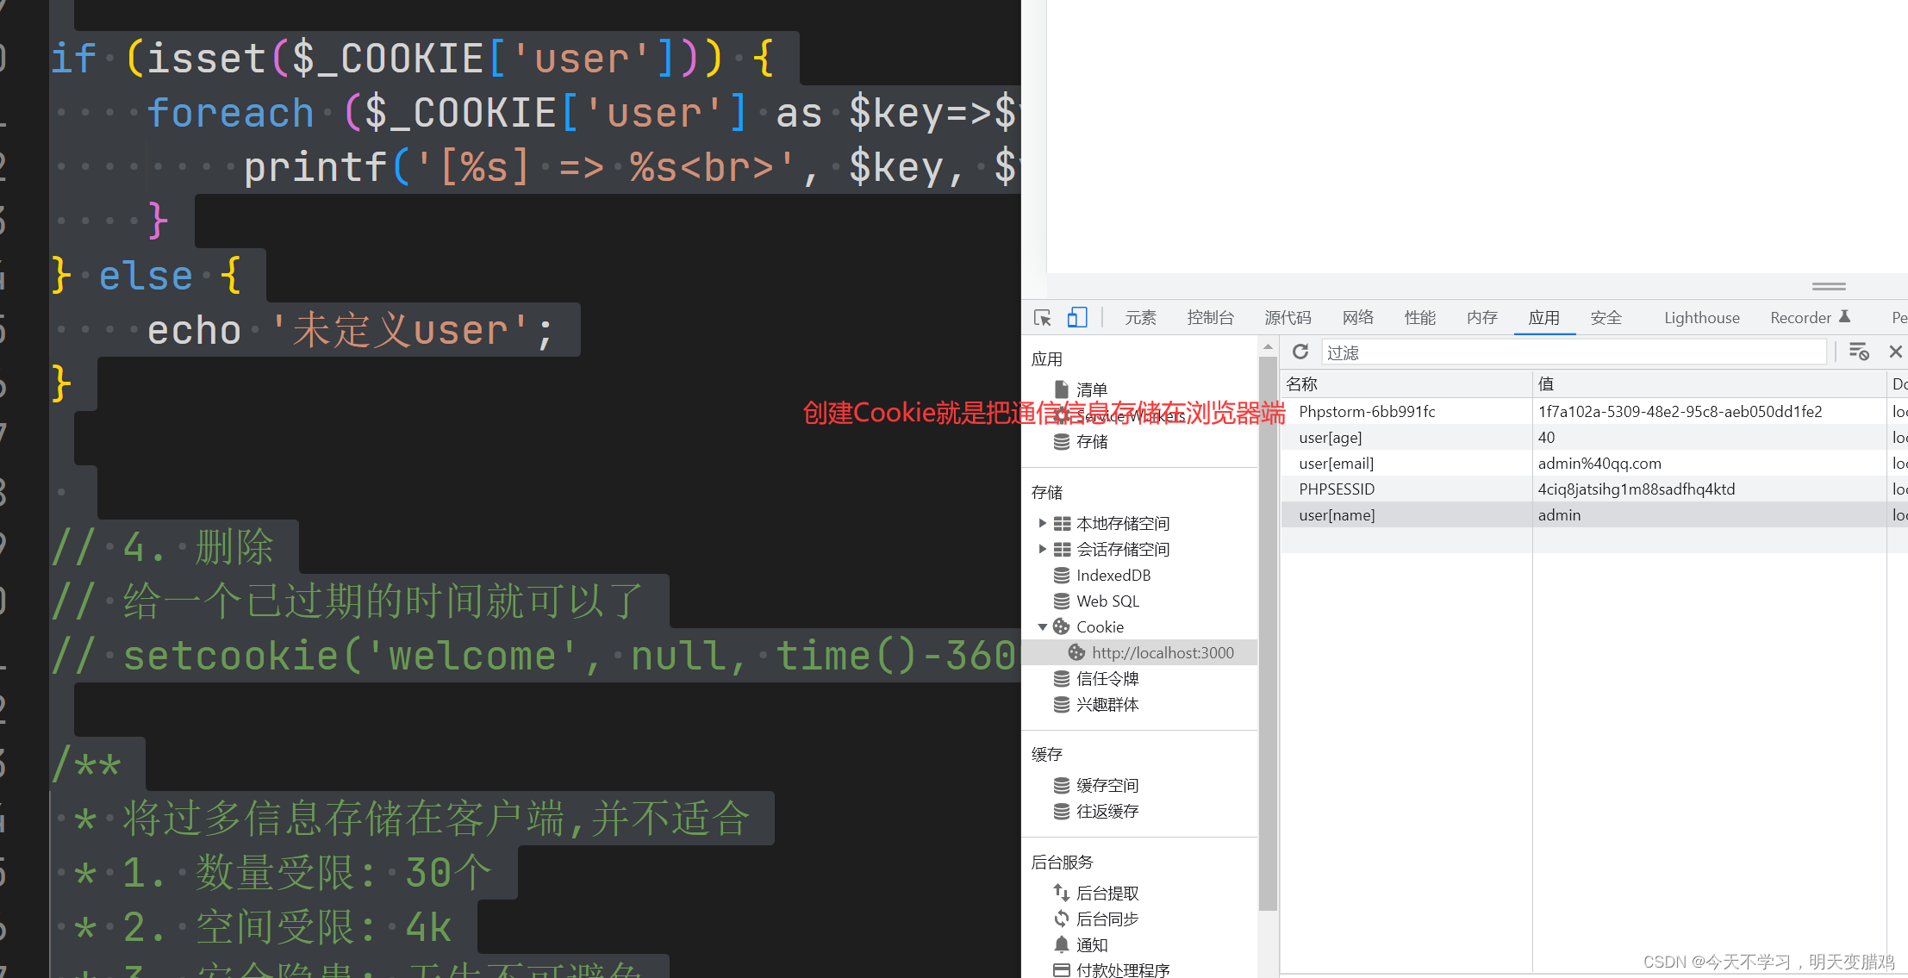1908x978 pixels.
Task: Click the 后台提取 arrows icon
Action: pos(1062,893)
